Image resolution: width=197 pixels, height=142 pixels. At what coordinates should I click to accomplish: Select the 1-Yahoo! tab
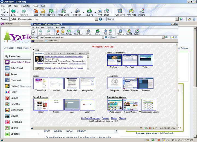coord(10,24)
